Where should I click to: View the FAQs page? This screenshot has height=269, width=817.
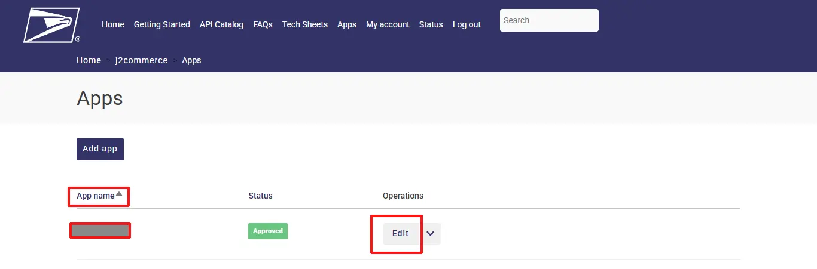tap(263, 24)
